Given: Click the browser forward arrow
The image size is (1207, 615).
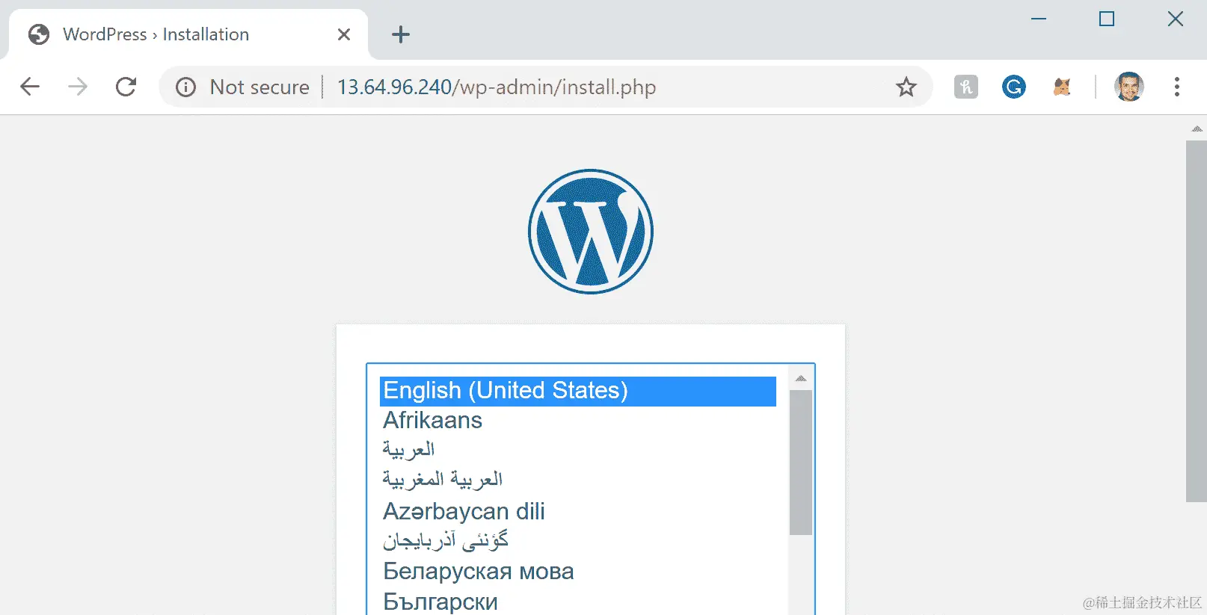Looking at the screenshot, I should point(78,87).
